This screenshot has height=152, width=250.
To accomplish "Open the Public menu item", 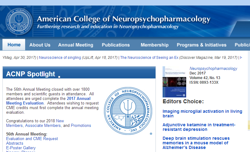I will tap(242, 45).
